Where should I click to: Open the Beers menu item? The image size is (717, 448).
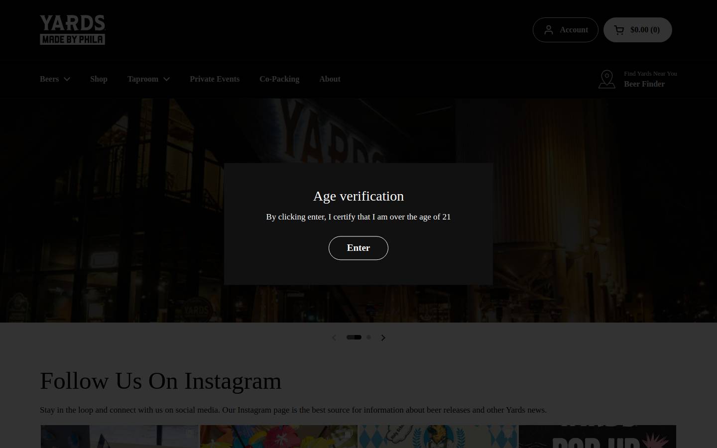pos(49,79)
